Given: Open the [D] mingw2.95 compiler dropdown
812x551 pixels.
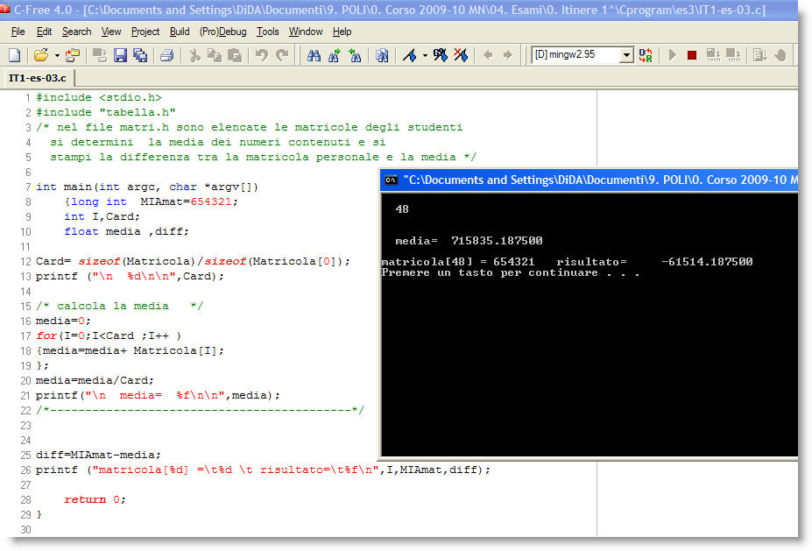Looking at the screenshot, I should [626, 55].
